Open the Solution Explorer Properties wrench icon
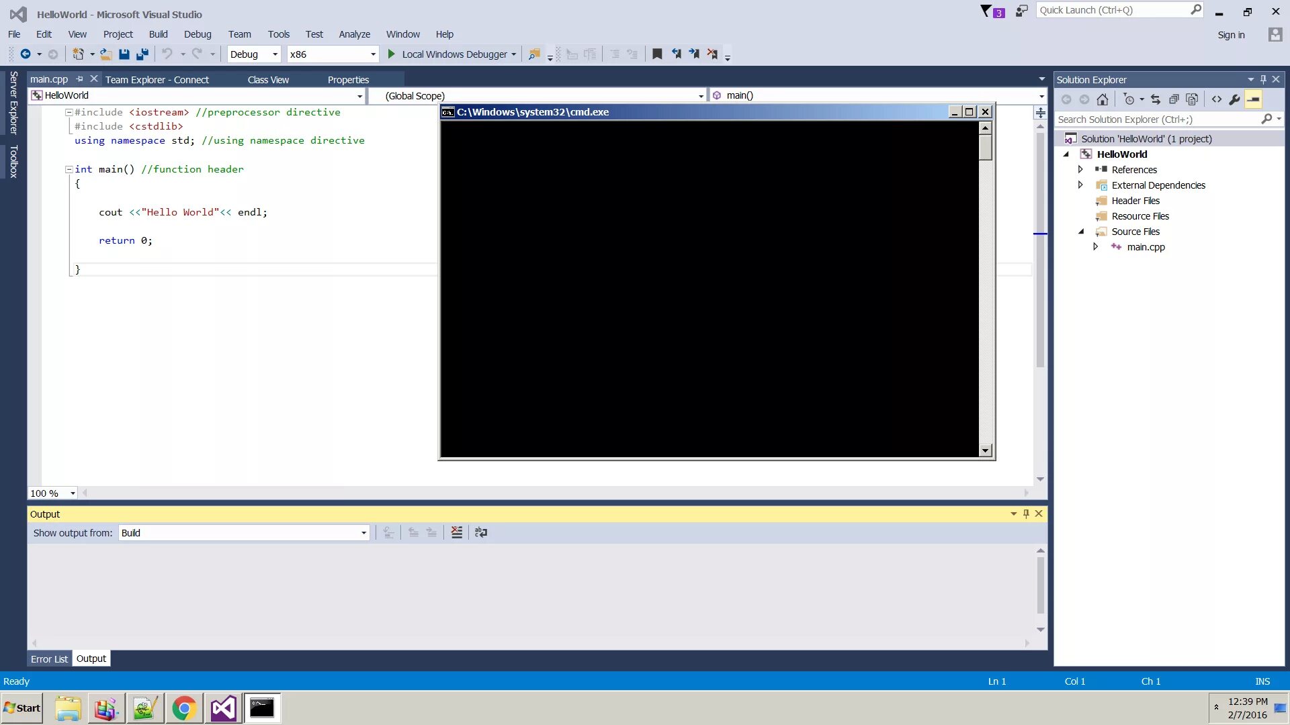 tap(1234, 99)
